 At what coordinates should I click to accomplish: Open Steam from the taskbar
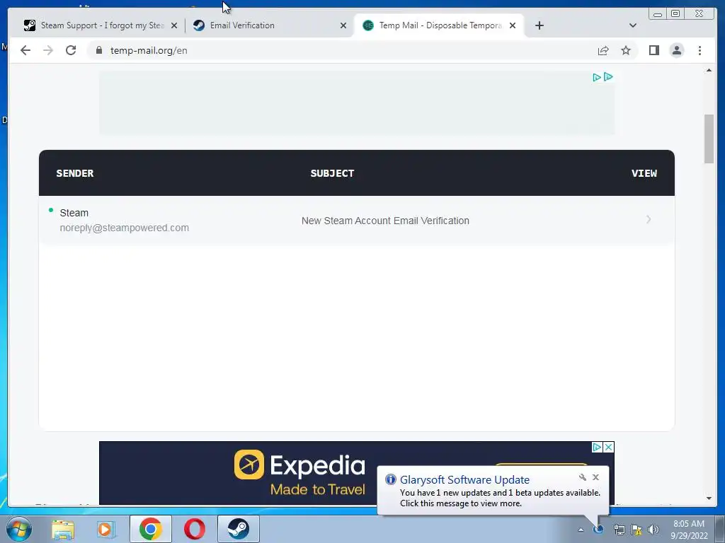click(x=238, y=529)
